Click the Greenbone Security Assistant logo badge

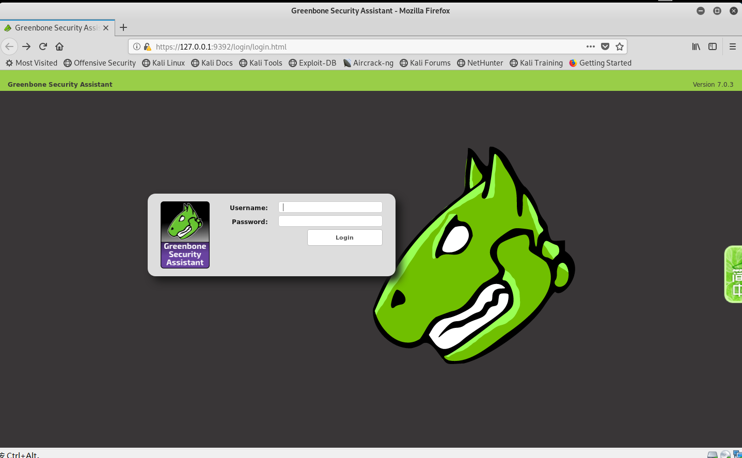click(x=185, y=235)
